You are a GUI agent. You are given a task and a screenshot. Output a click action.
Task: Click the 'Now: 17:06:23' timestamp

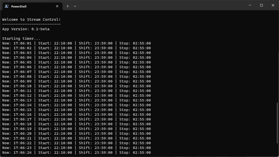point(17,148)
